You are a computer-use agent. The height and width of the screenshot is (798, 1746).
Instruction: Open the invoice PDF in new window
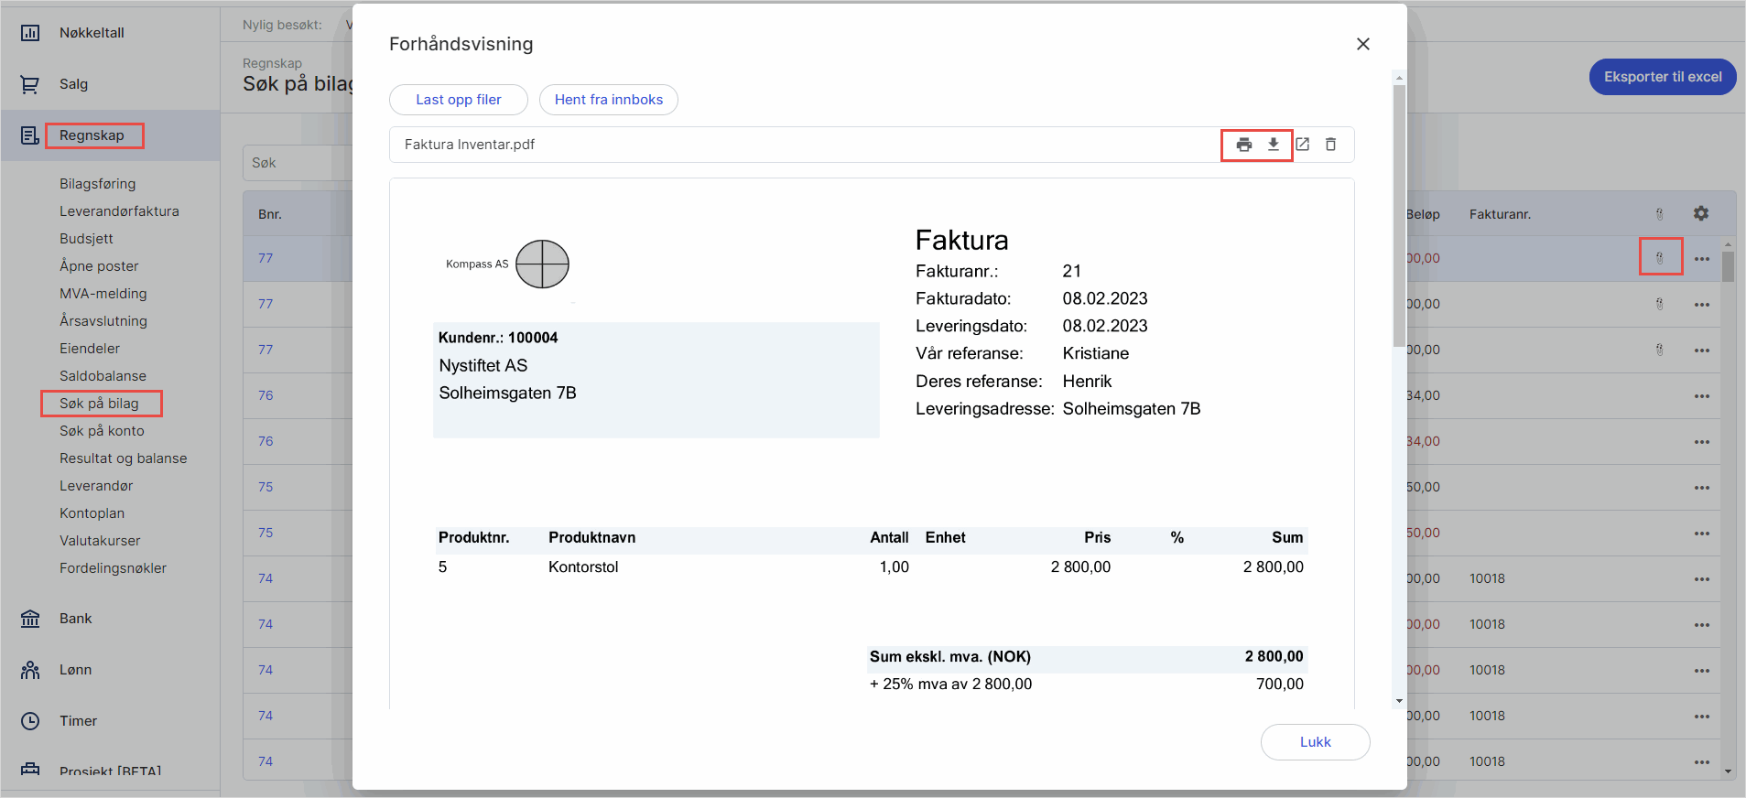1302,145
